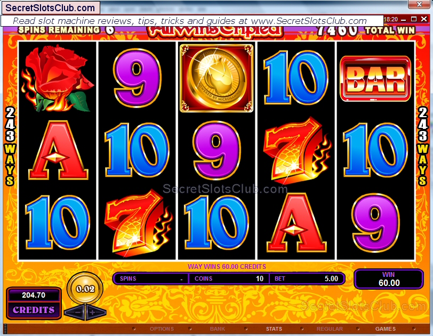This screenshot has width=433, height=336.
Task: Click the gold coin scatter symbol
Action: point(217,78)
